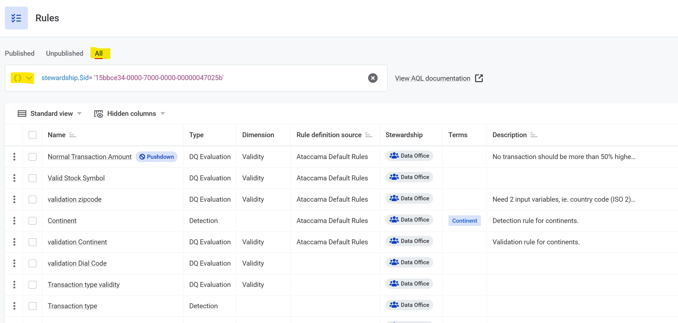Click into the AQL query input field
This screenshot has height=323, width=678.
tap(196, 78)
